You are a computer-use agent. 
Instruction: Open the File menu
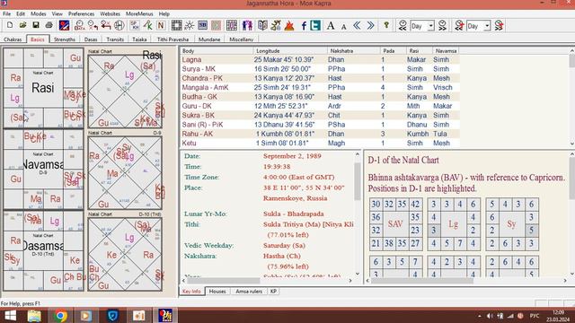[x=6, y=13]
